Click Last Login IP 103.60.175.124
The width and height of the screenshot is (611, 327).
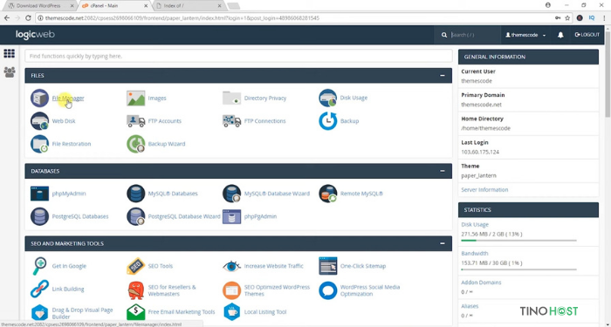pyautogui.click(x=480, y=153)
